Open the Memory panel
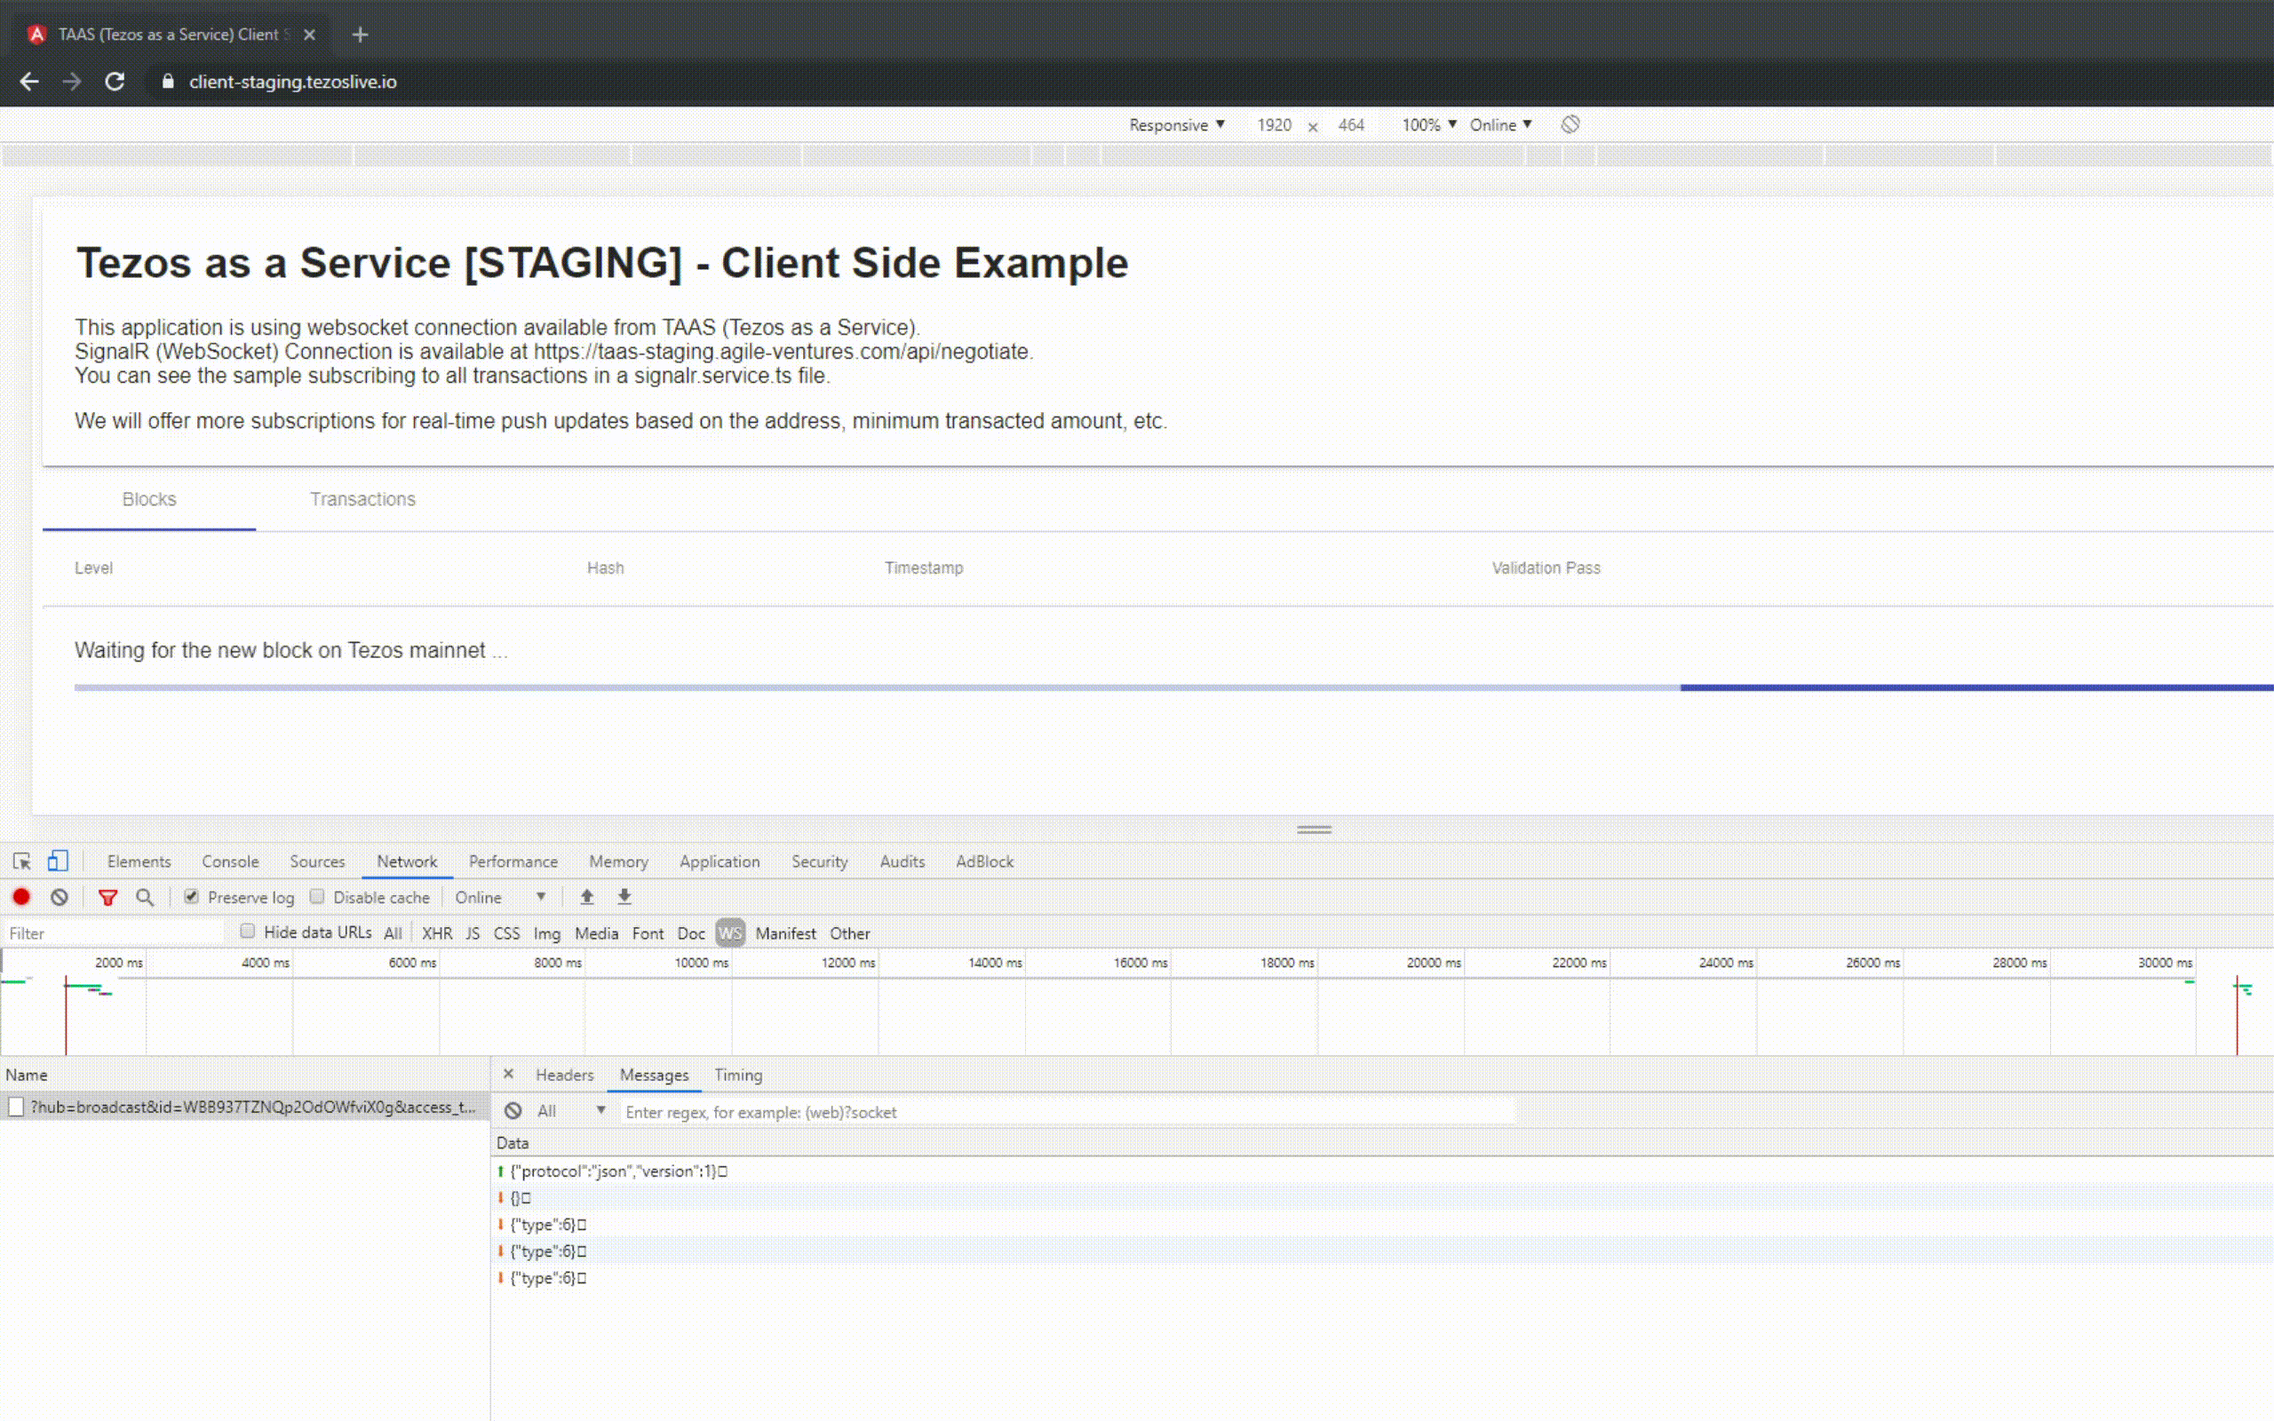This screenshot has width=2274, height=1421. coord(618,861)
